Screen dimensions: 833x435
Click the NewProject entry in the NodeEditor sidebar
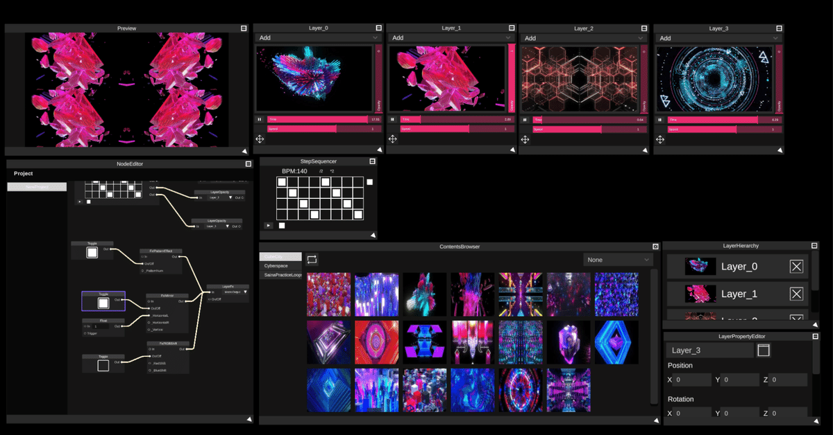click(36, 186)
